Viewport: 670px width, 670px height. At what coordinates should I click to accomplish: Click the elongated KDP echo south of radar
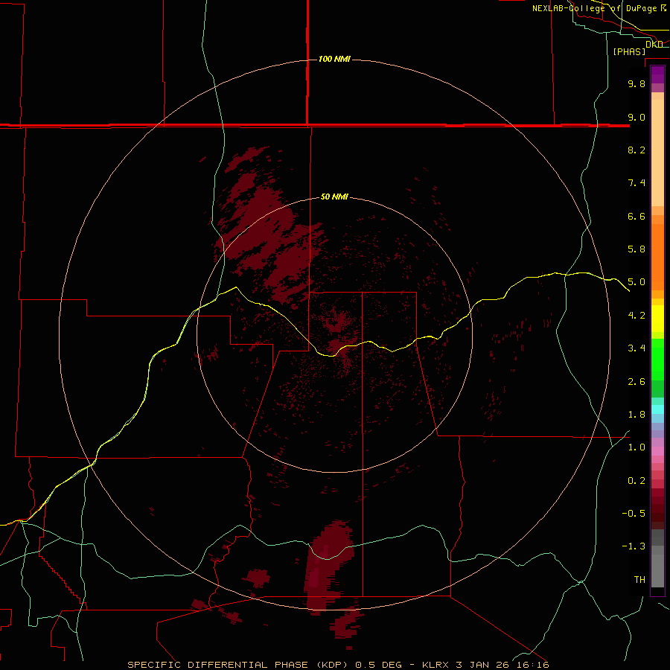[328, 567]
